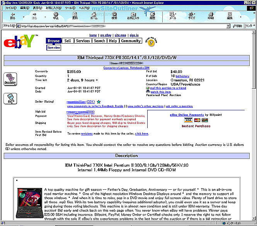The image size is (257, 226).
Task: Expand the Links (リンク) toolbar chevron
Action: tap(254, 25)
